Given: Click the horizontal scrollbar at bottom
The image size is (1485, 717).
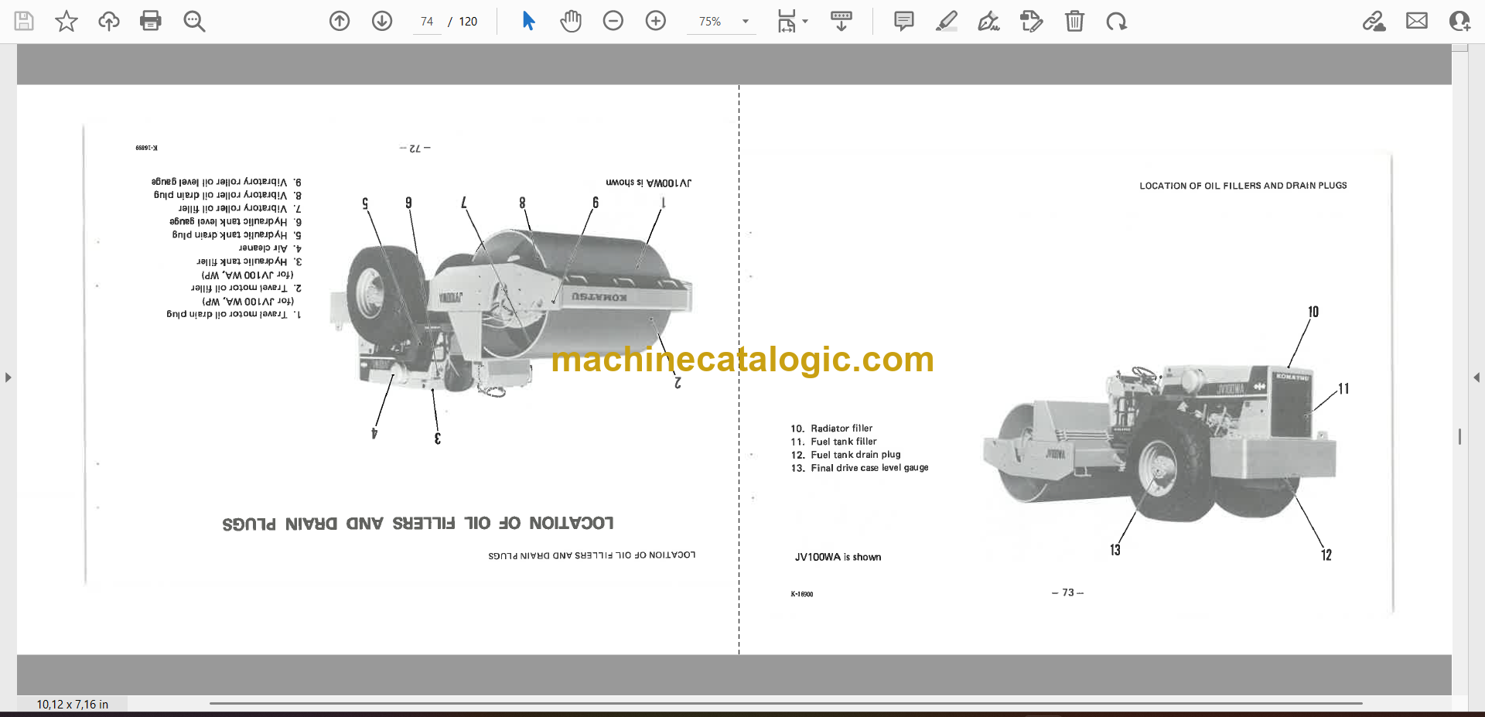Looking at the screenshot, I should [x=785, y=703].
